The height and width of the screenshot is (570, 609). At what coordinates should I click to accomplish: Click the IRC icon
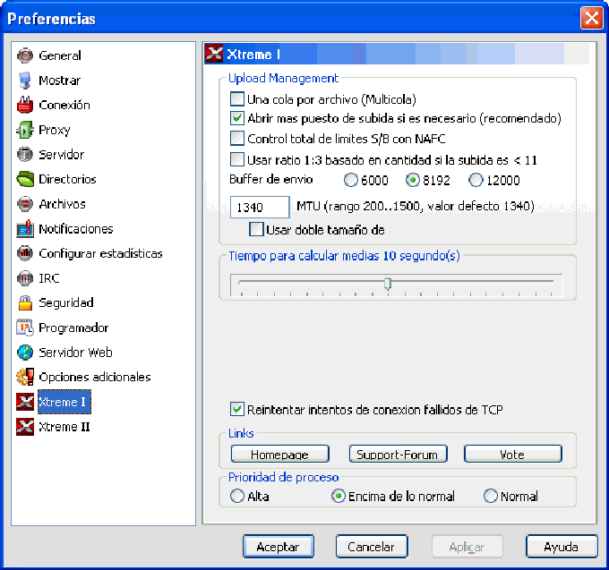coord(25,278)
